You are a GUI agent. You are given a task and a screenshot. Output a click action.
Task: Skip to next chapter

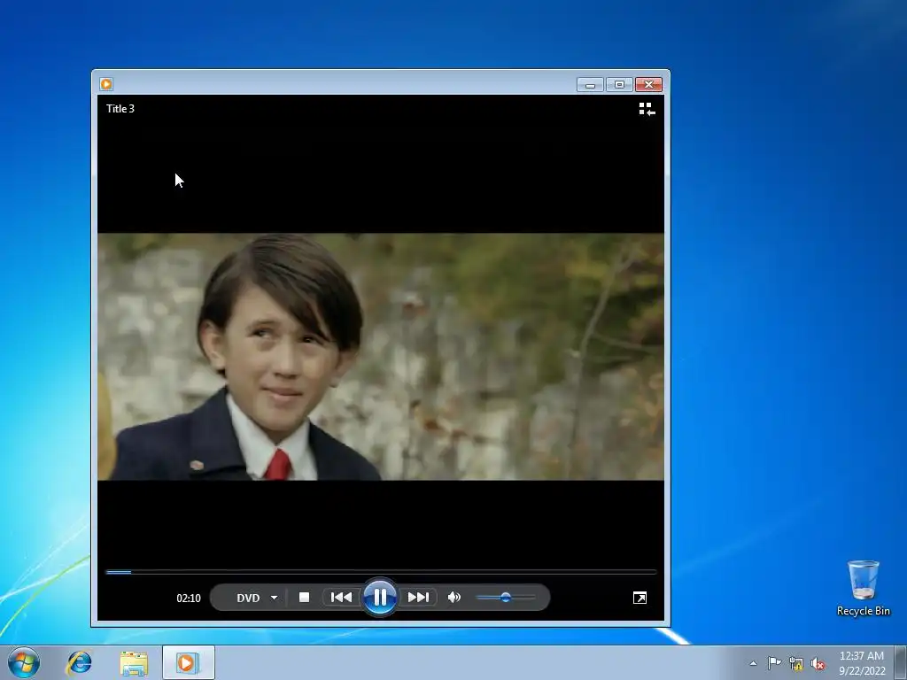pyautogui.click(x=418, y=598)
